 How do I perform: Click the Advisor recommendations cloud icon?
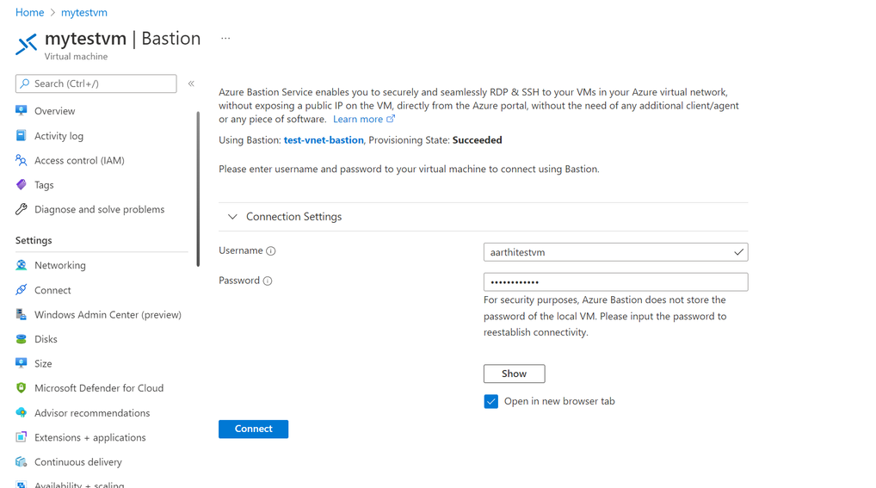click(22, 412)
